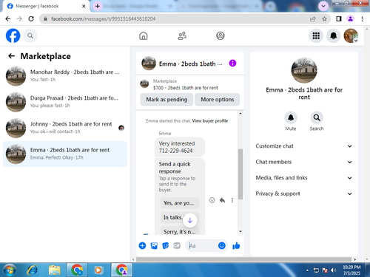Open Windows Explorer folder from taskbar
The height and width of the screenshot is (277, 370).
click(x=55, y=270)
